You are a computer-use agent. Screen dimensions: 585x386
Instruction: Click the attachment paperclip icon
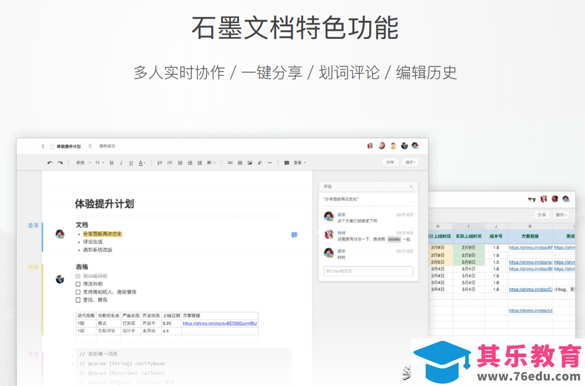pyautogui.click(x=260, y=163)
